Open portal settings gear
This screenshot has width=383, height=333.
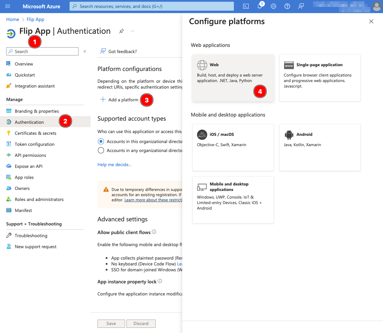[x=273, y=6]
